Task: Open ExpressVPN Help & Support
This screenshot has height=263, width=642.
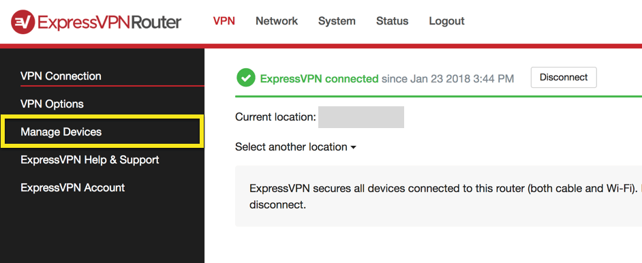Action: click(90, 159)
